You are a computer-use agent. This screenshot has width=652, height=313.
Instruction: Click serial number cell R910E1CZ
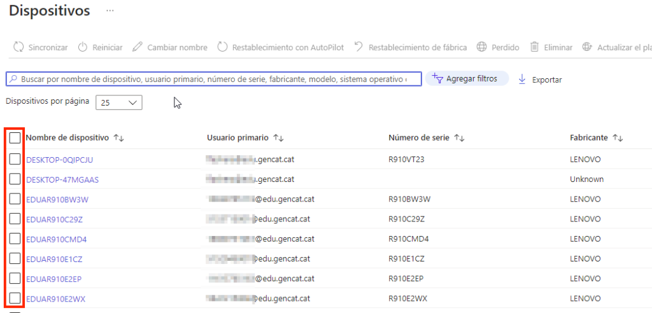(x=406, y=260)
